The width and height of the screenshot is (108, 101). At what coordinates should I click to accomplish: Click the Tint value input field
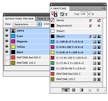(84, 14)
